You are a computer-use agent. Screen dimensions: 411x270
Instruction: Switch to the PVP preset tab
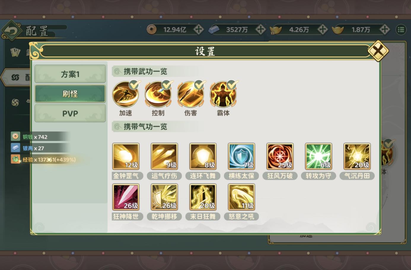point(70,114)
